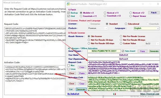
Task: Choose the Not-For-Resale-365-days option
Action: [x=89, y=44]
